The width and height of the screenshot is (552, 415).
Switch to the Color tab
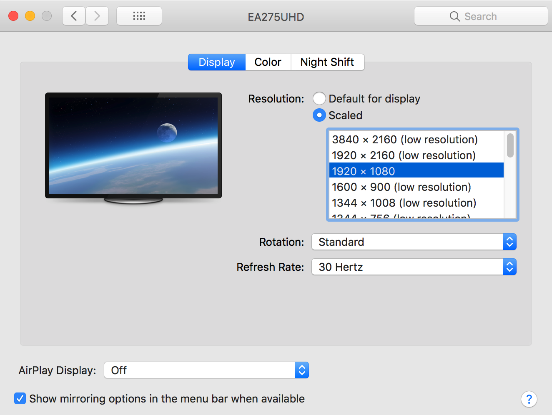coord(268,62)
